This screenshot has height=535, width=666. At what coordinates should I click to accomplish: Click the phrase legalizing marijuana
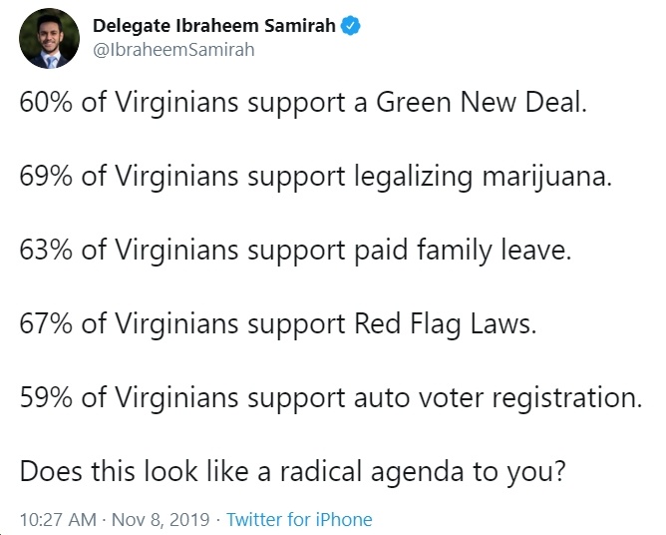click(x=482, y=177)
